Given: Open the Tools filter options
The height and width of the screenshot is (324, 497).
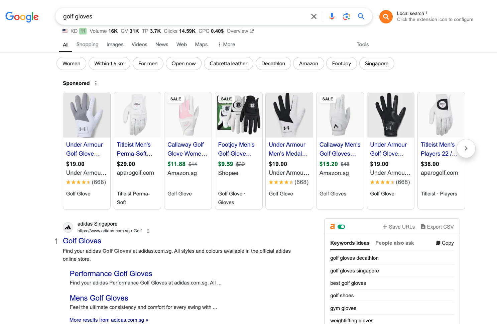Looking at the screenshot, I should 362,45.
